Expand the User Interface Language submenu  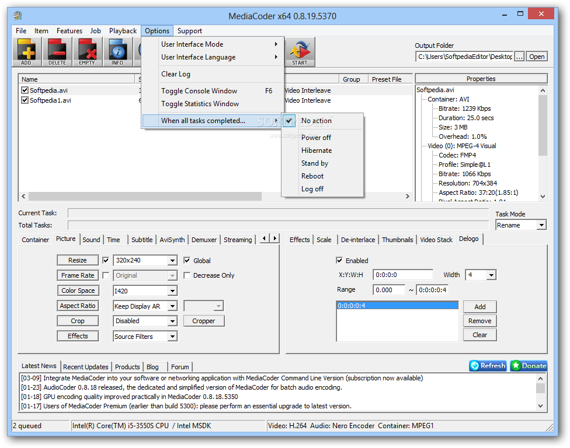click(213, 57)
